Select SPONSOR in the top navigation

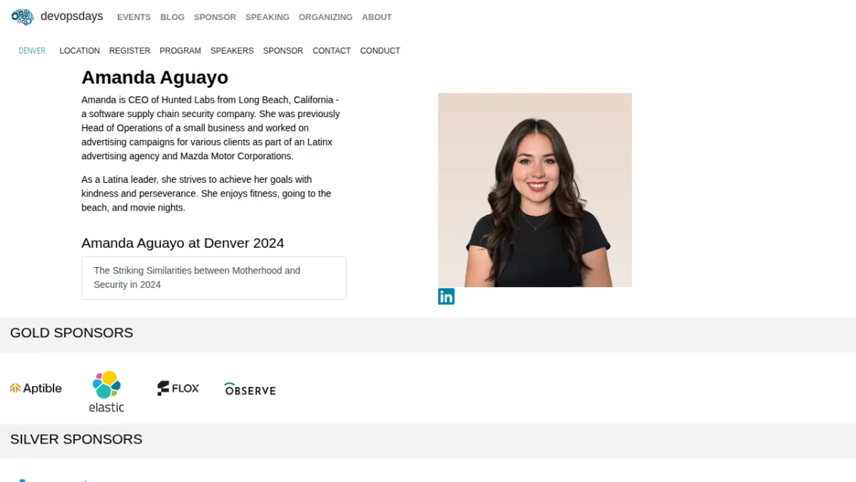pos(215,17)
